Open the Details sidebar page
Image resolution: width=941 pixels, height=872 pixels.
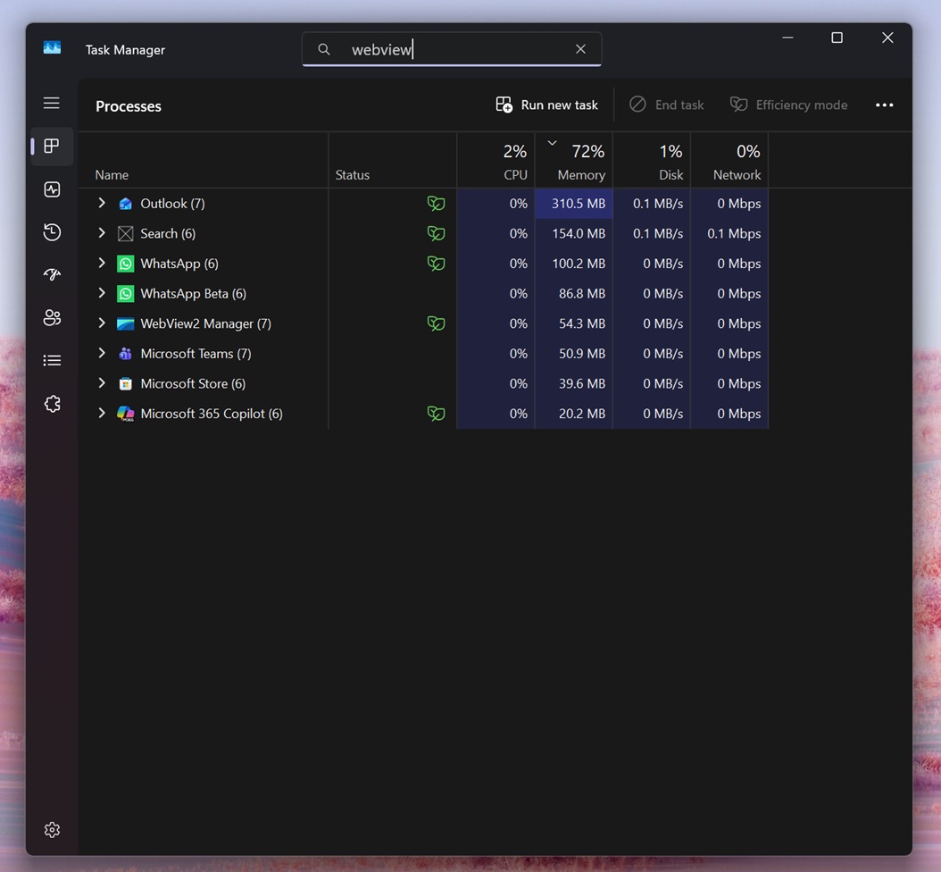click(x=51, y=360)
